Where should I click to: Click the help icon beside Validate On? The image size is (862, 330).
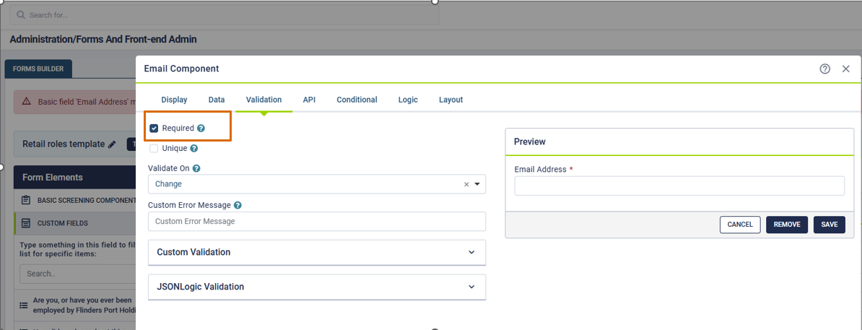point(196,168)
